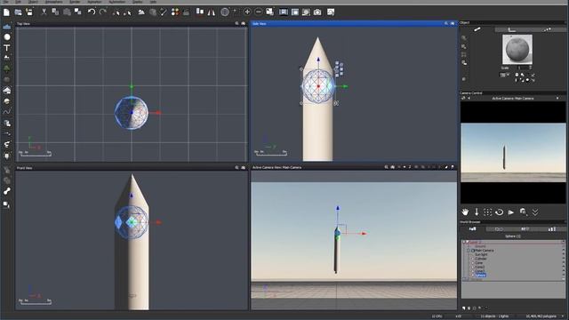Open the Active Camera Main Camera dropdown arrow
The image size is (569, 320).
click(557, 99)
